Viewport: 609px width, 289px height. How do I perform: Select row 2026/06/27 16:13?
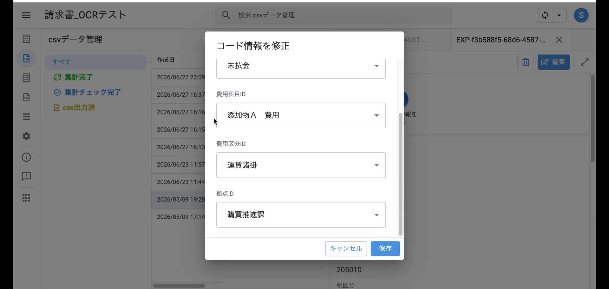click(x=179, y=147)
